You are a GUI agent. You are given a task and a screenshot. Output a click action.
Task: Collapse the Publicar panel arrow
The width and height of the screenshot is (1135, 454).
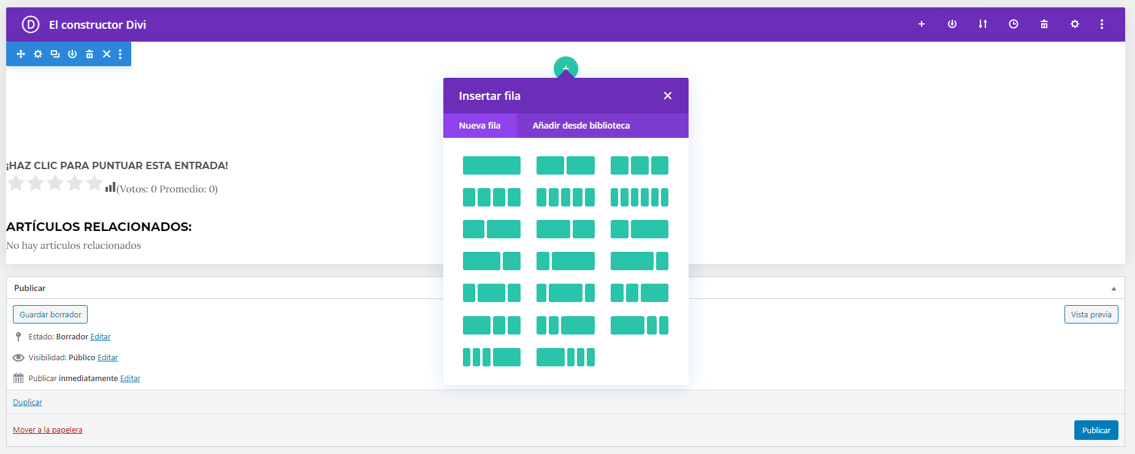coord(1114,289)
